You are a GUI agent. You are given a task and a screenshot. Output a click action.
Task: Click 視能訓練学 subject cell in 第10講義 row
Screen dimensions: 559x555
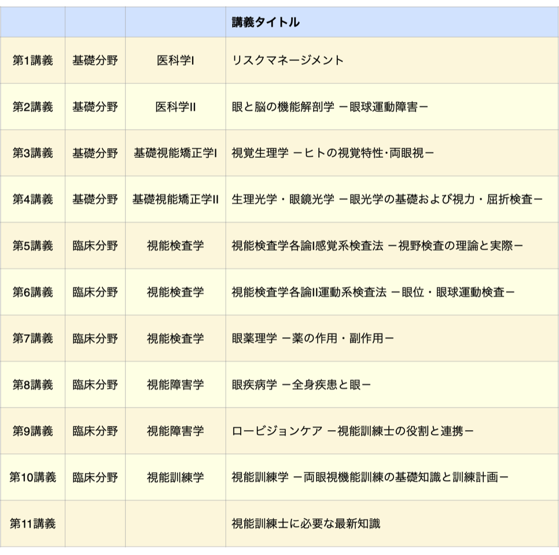tap(175, 478)
